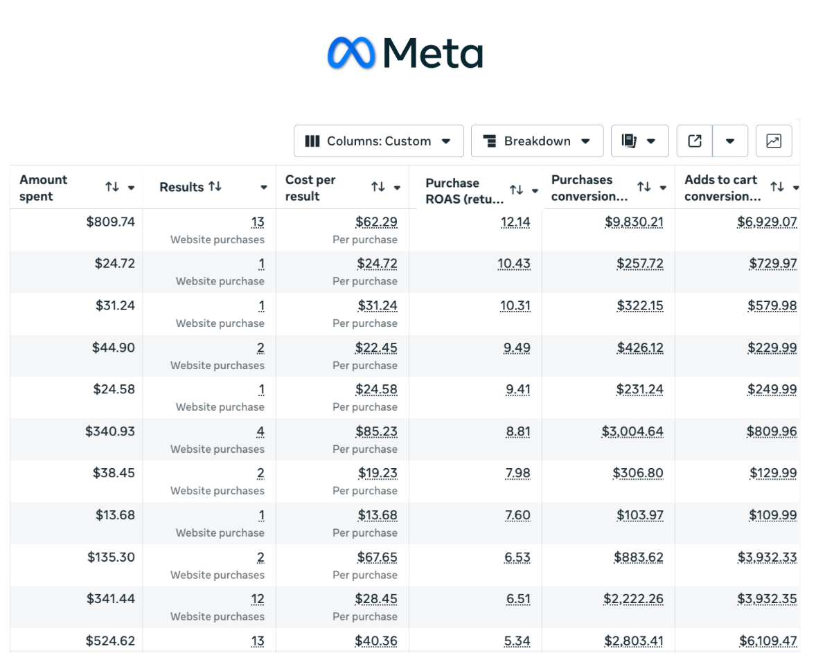Image resolution: width=816 pixels, height=662 pixels.
Task: Select the $809.74 amount spent cell
Action: pyautogui.click(x=110, y=222)
